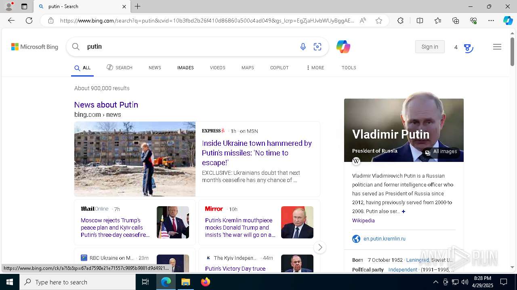Add page to favorites star icon
Screen dimensions: 517x290
[379, 21]
